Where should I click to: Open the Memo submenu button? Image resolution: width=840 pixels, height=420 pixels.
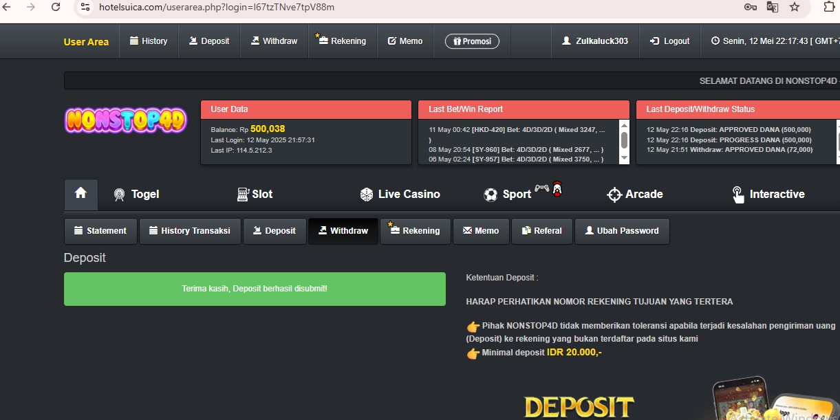tap(481, 231)
